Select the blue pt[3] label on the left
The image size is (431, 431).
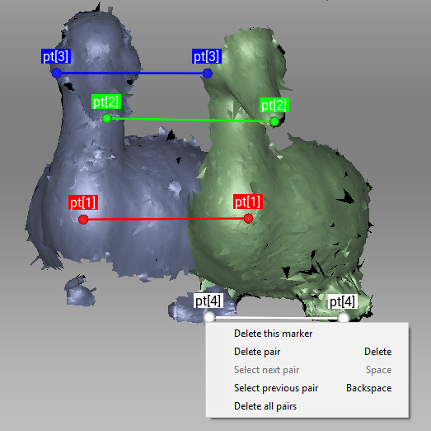[x=56, y=56]
